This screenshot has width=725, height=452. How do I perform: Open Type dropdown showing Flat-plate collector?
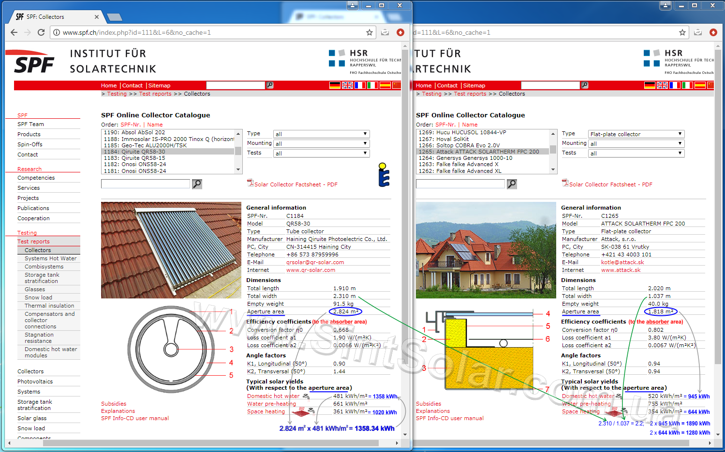pos(636,134)
